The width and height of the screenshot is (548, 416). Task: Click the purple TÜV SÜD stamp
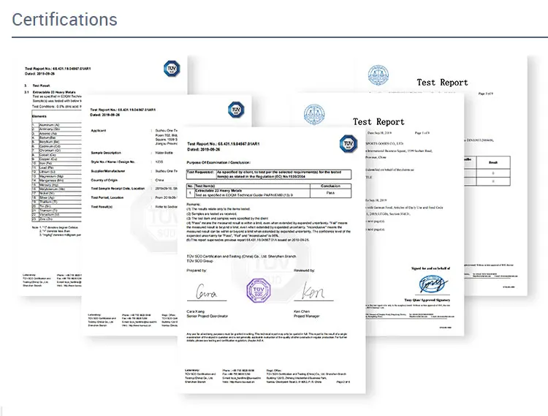(258, 290)
